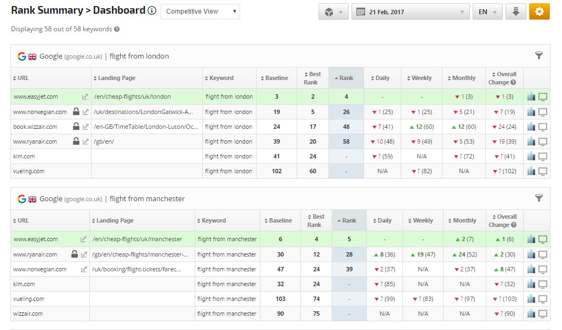Viewport: 562px width, 330px height.
Task: View SERP monitor for easyjet london row
Action: tap(543, 96)
